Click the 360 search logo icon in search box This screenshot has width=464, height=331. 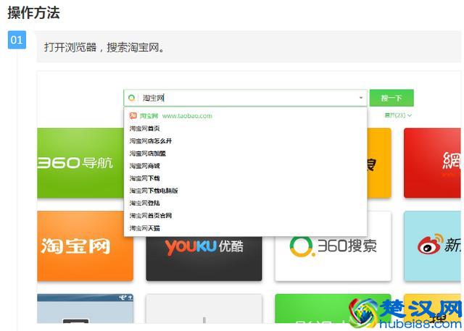132,98
